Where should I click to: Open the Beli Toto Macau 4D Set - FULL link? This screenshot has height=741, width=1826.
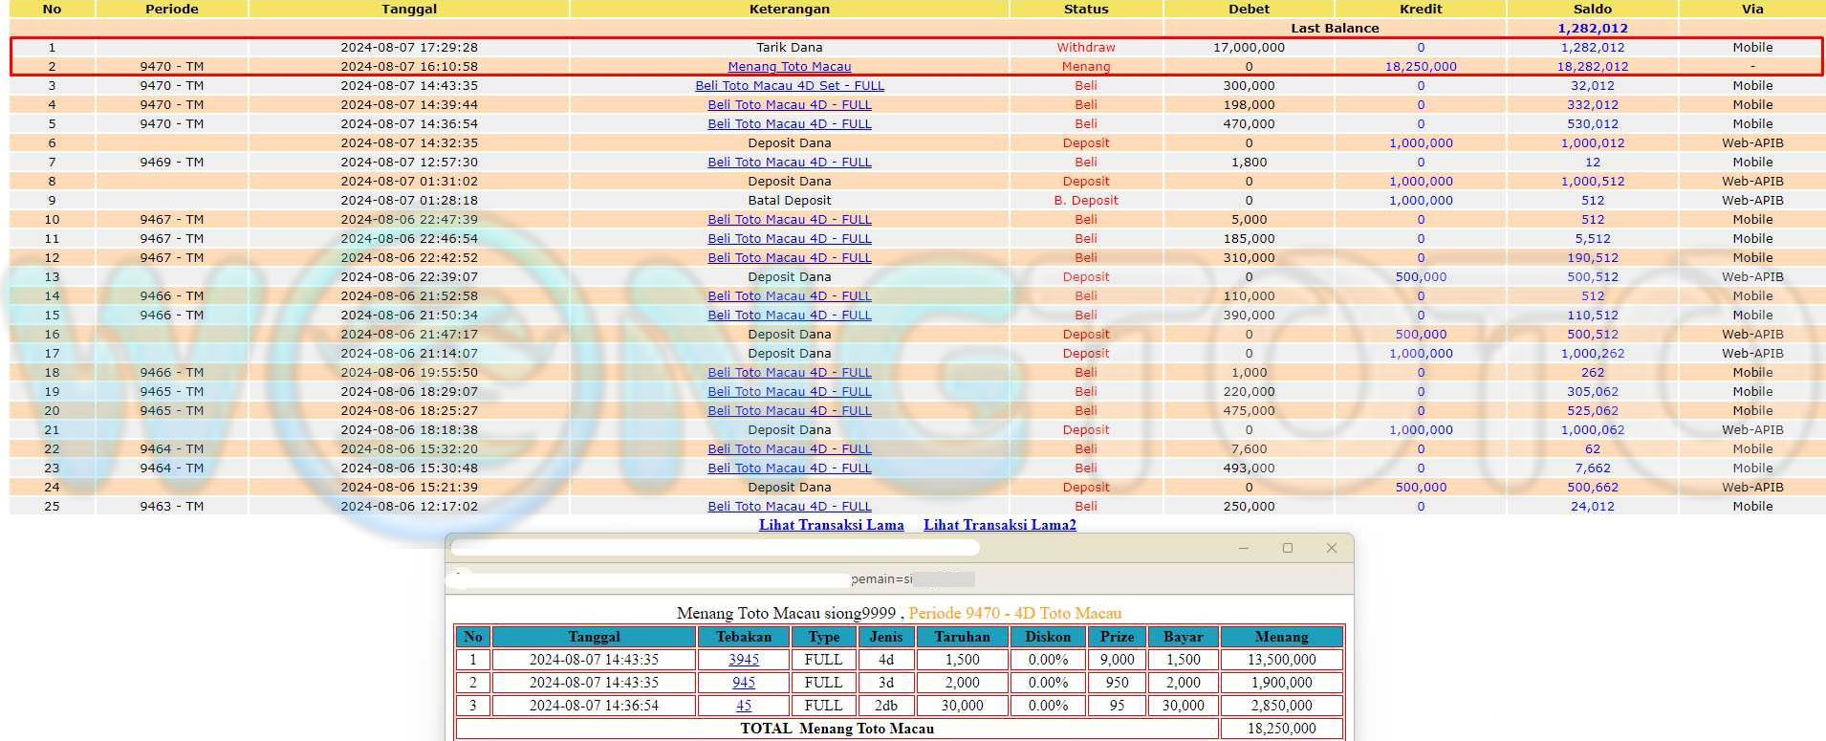point(789,86)
